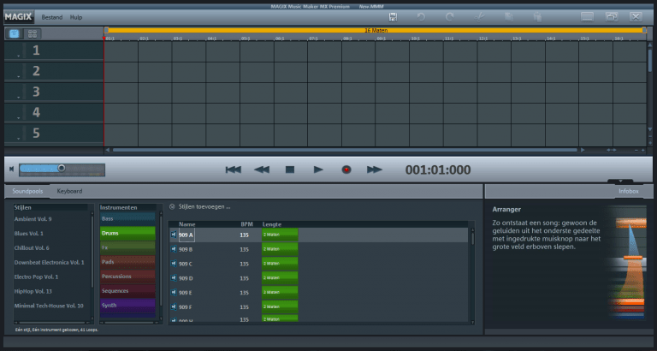Sort loops by Name column header

coord(186,224)
